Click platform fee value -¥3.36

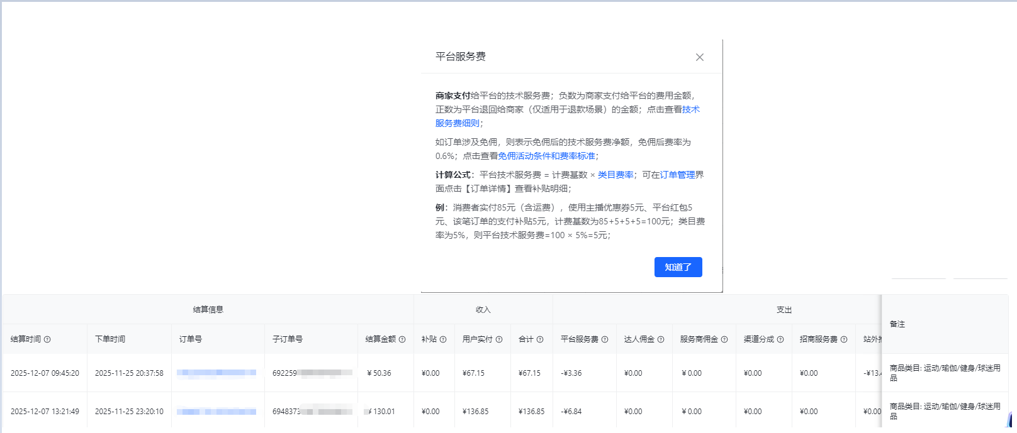pos(571,373)
